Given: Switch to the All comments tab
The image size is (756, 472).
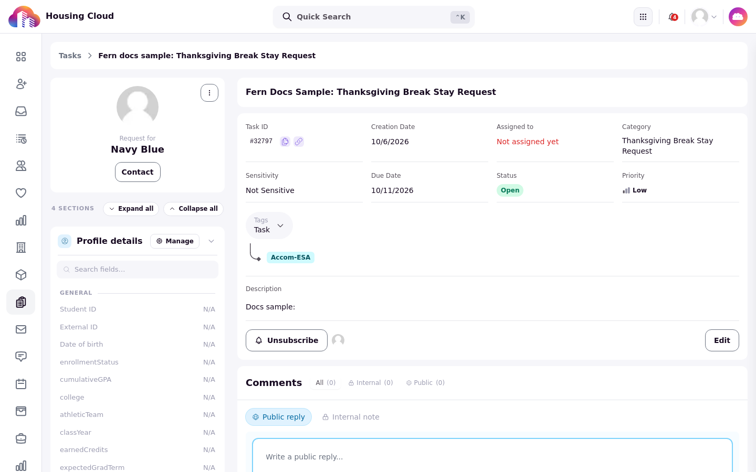Looking at the screenshot, I should 325,383.
